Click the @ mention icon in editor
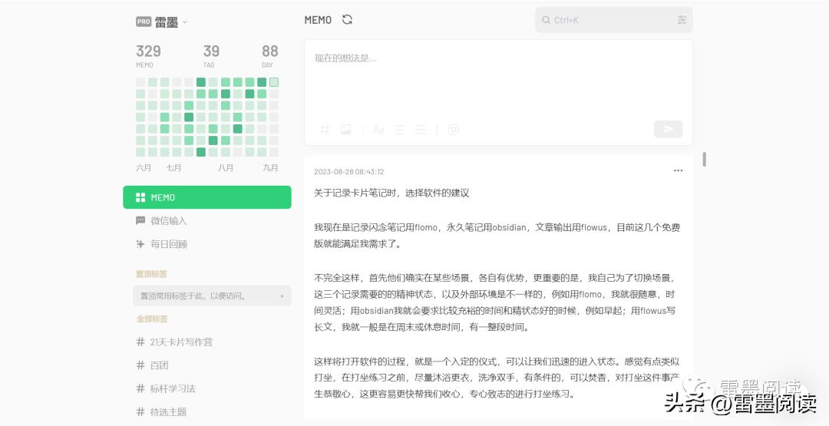Image resolution: width=829 pixels, height=426 pixels. 453,130
